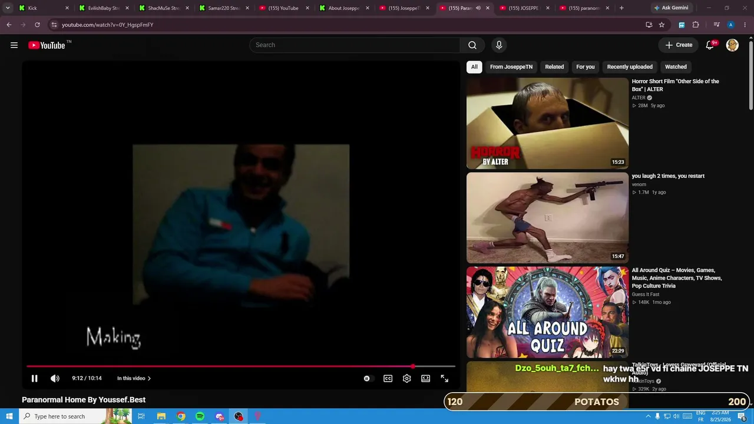Visit the ALTER channel
Viewport: 754px width, 424px height.
point(639,98)
